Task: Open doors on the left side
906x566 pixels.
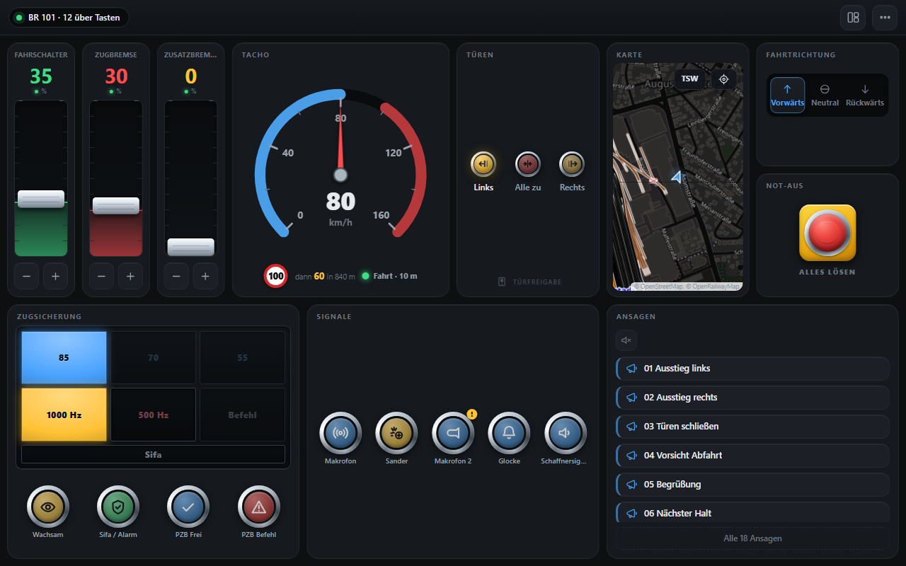Action: click(x=483, y=164)
